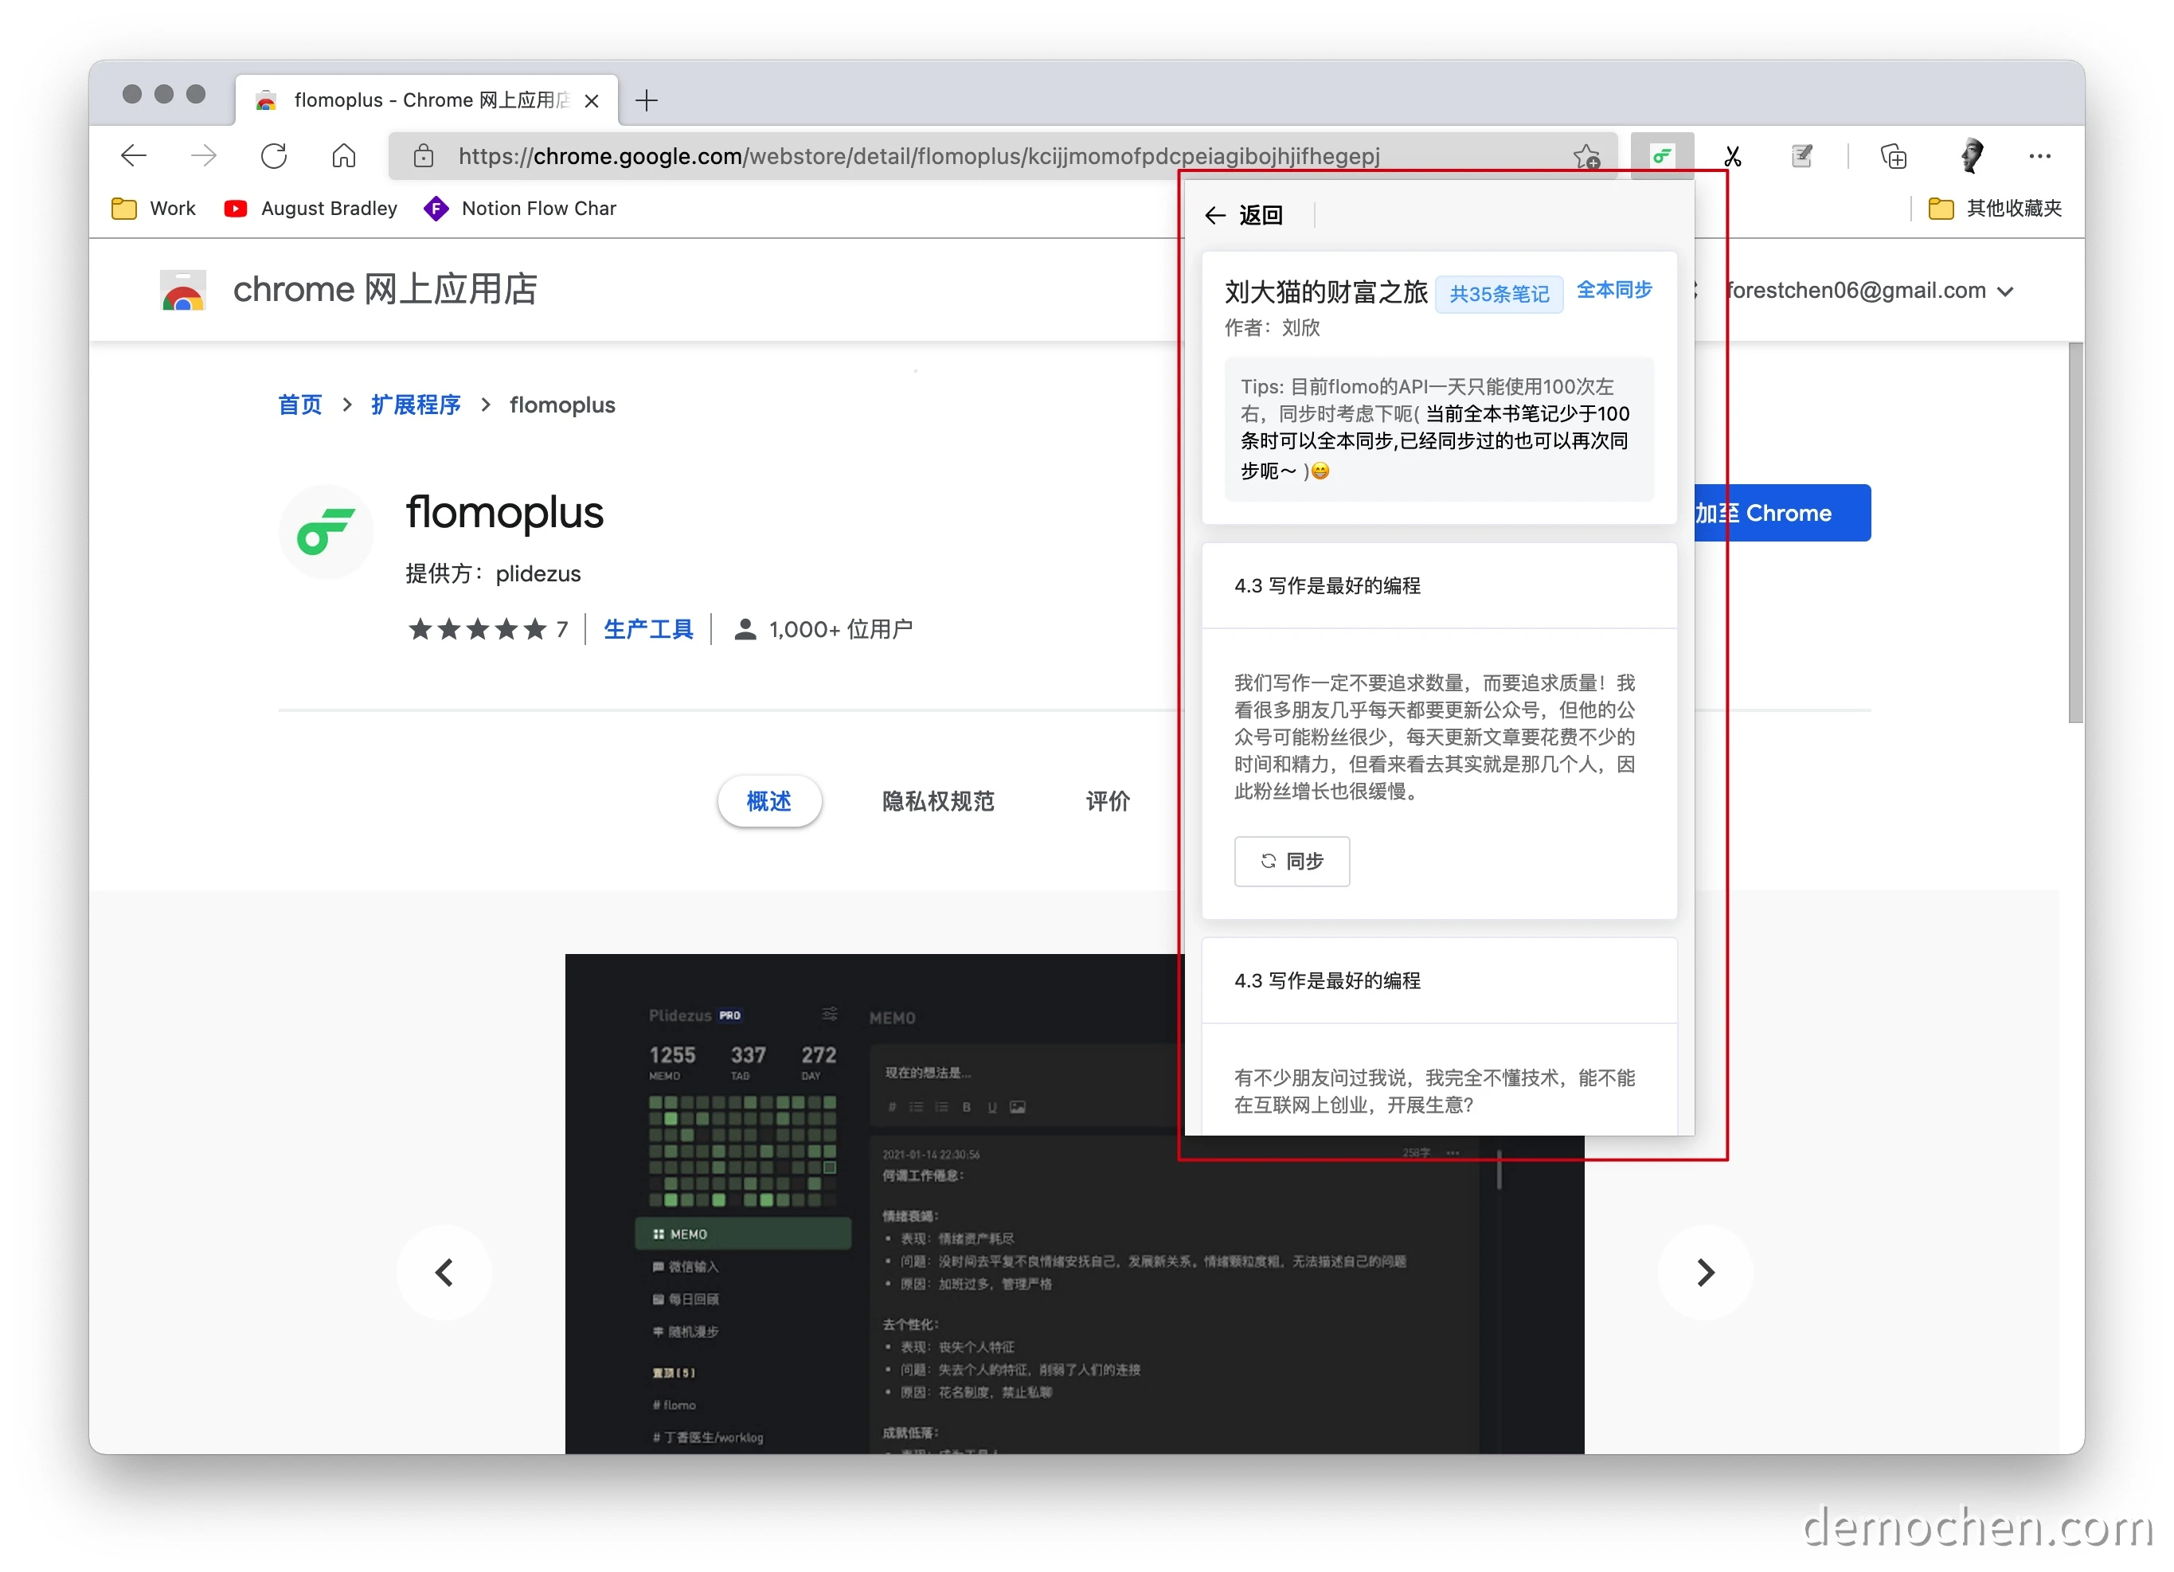Go to browser home icon
Viewport: 2174px width, 1572px height.
click(x=343, y=155)
